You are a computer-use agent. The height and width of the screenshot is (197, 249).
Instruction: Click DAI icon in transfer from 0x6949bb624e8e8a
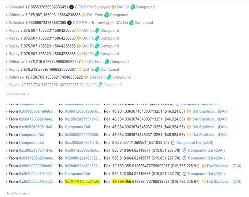pyautogui.click(x=189, y=111)
